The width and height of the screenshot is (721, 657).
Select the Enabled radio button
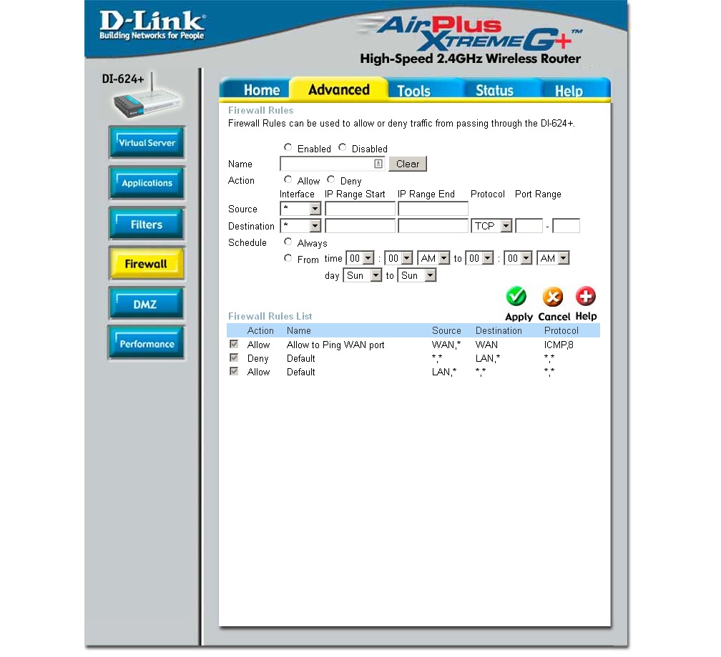(288, 147)
